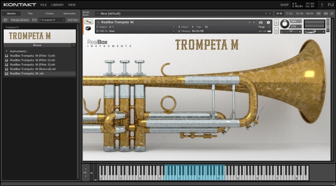Adjust the Tune knob

[x=284, y=24]
